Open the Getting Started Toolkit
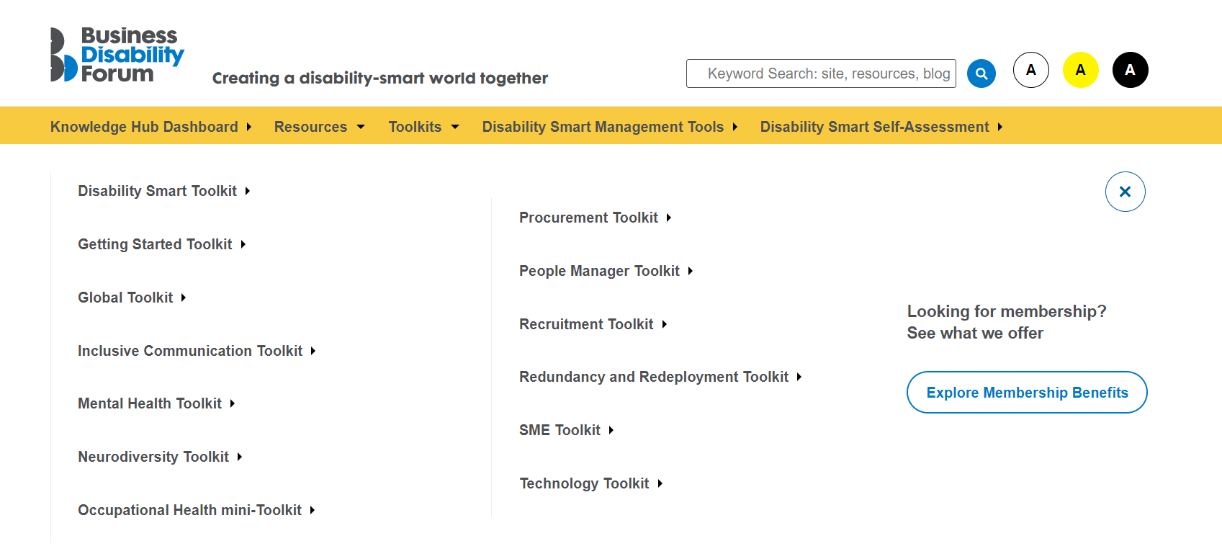Image resolution: width=1222 pixels, height=554 pixels. [155, 244]
